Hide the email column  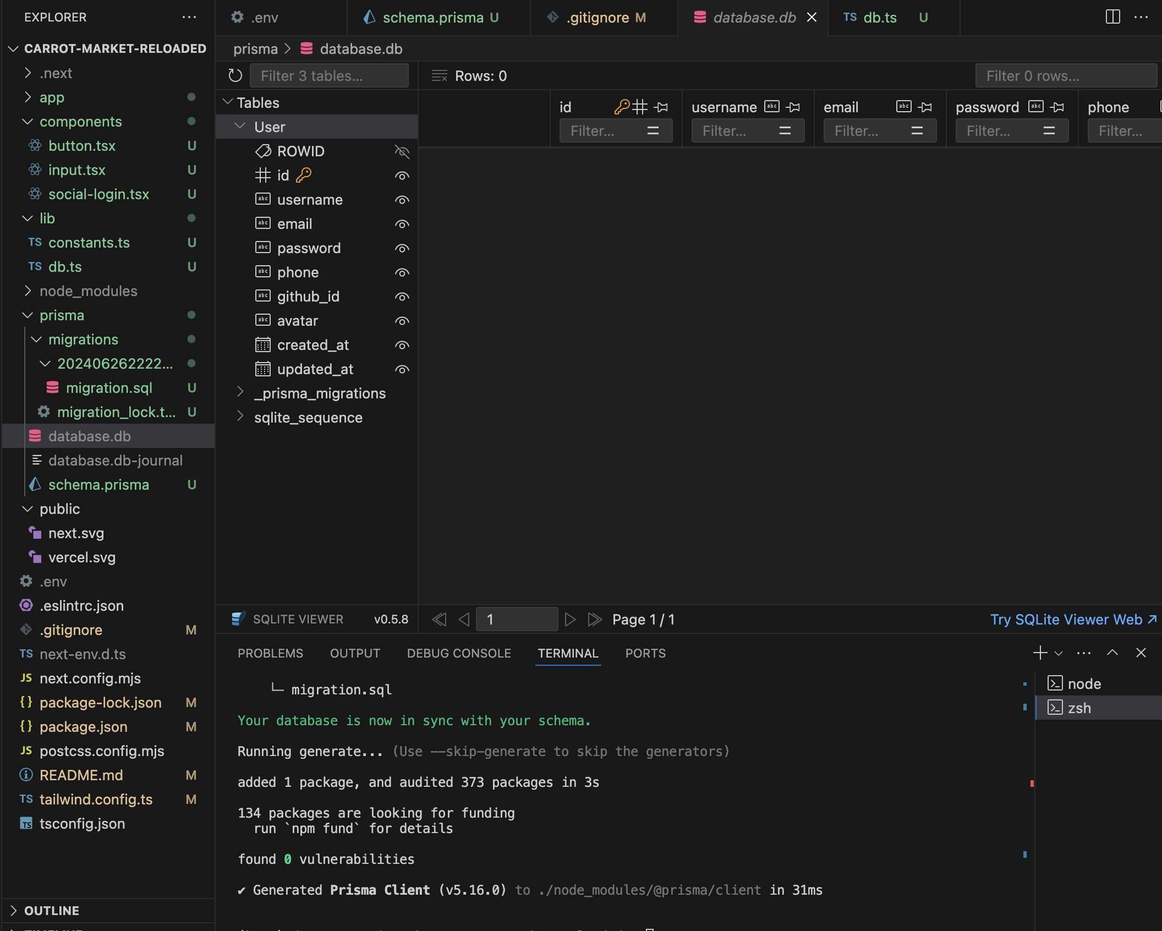click(402, 224)
